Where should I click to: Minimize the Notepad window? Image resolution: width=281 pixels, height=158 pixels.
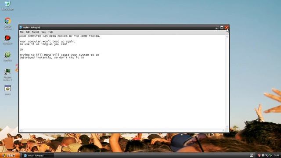click(216, 27)
